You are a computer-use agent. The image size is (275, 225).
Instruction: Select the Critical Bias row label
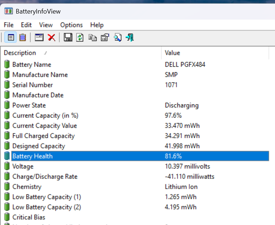tap(29, 217)
